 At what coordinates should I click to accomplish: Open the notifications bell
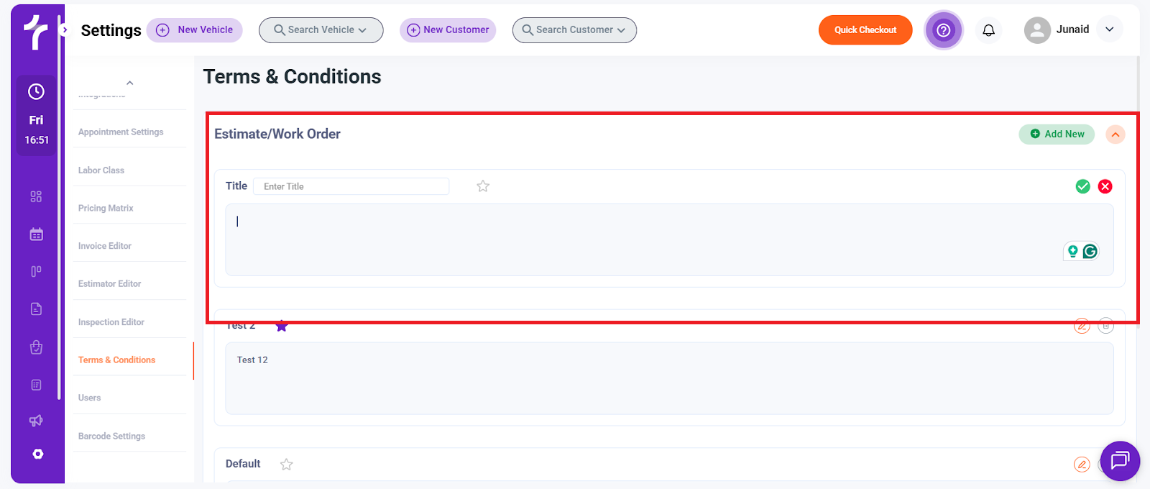[989, 30]
